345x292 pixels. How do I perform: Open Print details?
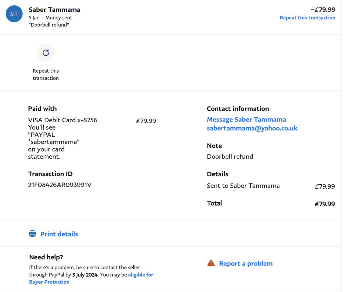(x=59, y=234)
